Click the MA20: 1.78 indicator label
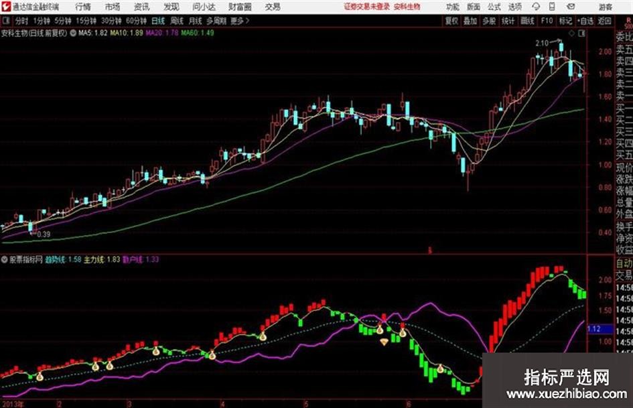Viewport: 633px width, 408px height. click(x=162, y=33)
